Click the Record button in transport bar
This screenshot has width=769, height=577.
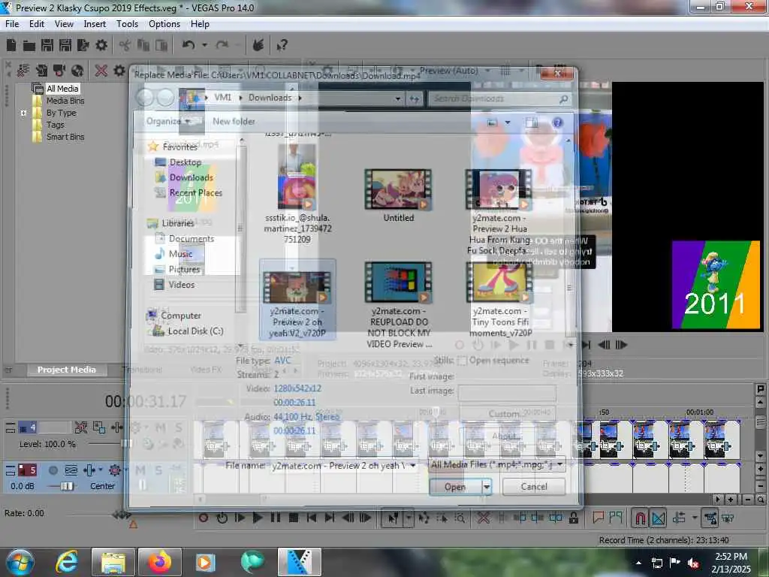(204, 518)
